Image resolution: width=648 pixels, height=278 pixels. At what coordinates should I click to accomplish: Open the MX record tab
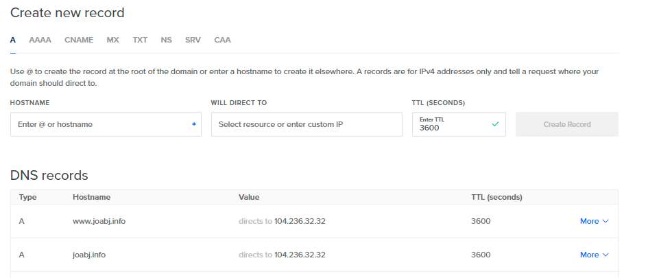(x=113, y=40)
